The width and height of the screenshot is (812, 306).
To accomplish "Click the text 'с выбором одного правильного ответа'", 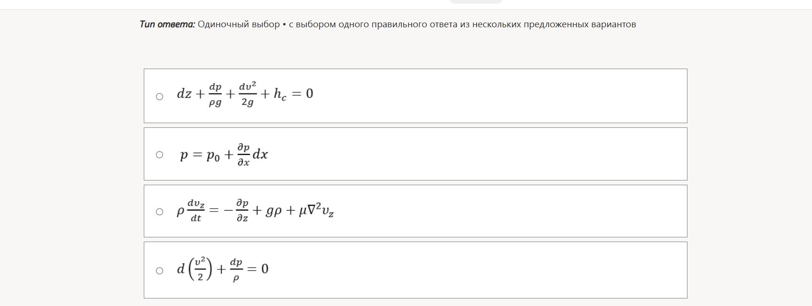I will [373, 24].
